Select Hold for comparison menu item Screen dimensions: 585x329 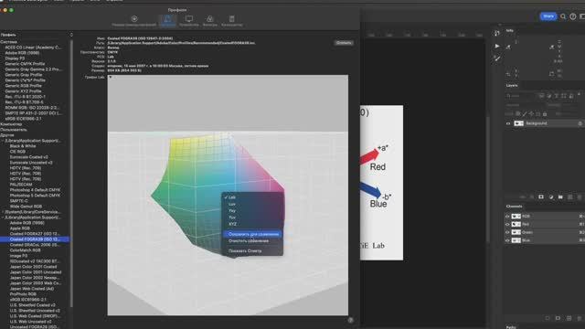(252, 234)
